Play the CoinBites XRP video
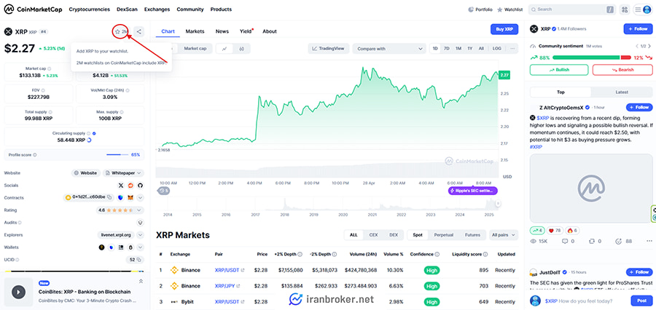The width and height of the screenshot is (656, 310). click(x=18, y=292)
